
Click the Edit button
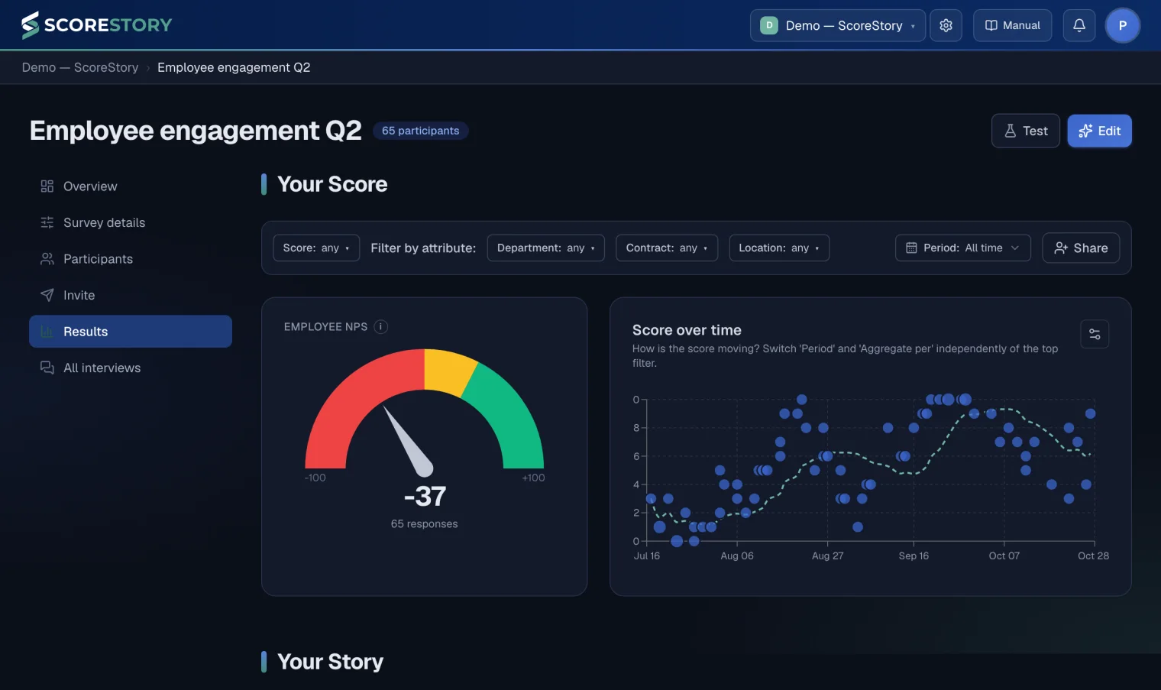tap(1099, 131)
